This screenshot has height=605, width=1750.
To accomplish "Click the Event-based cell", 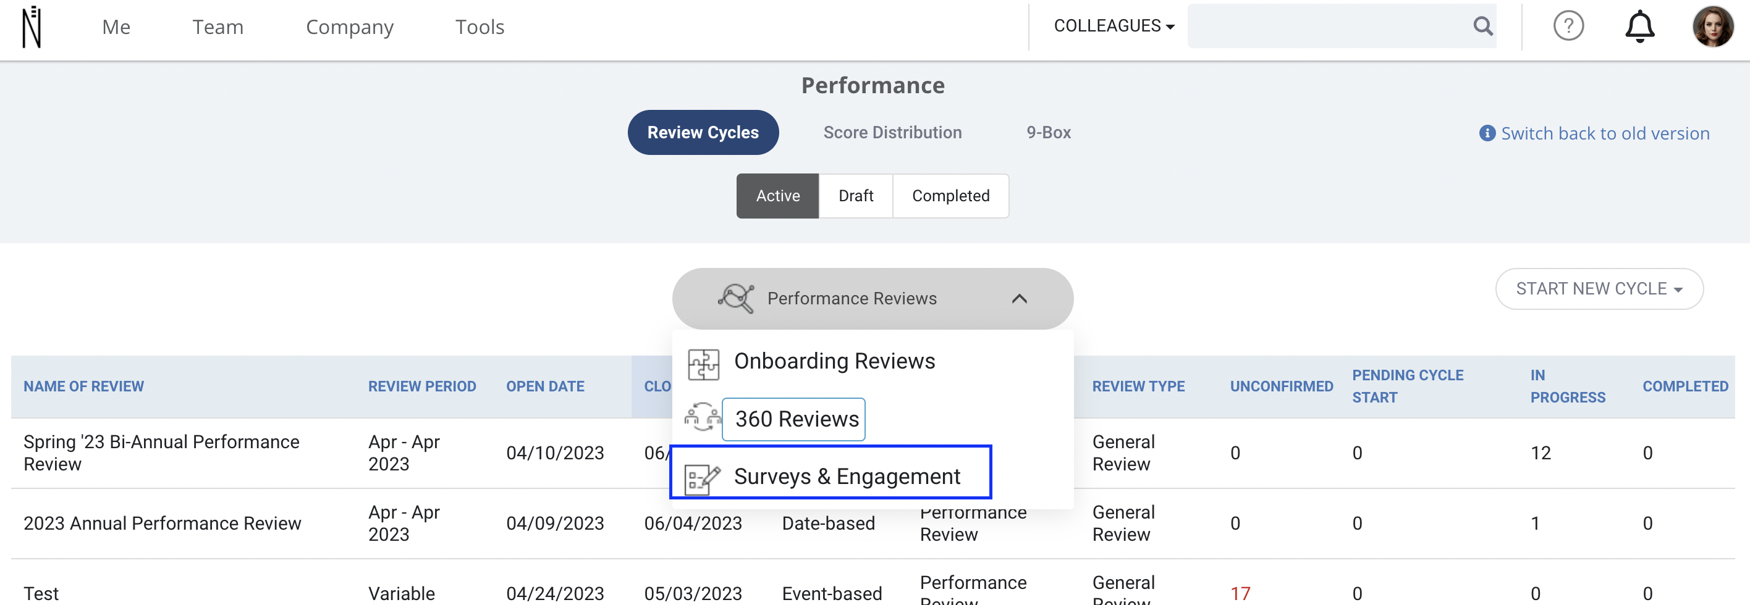I will (x=832, y=593).
